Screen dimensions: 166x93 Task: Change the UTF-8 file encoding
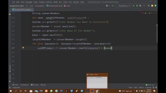(141, 88)
